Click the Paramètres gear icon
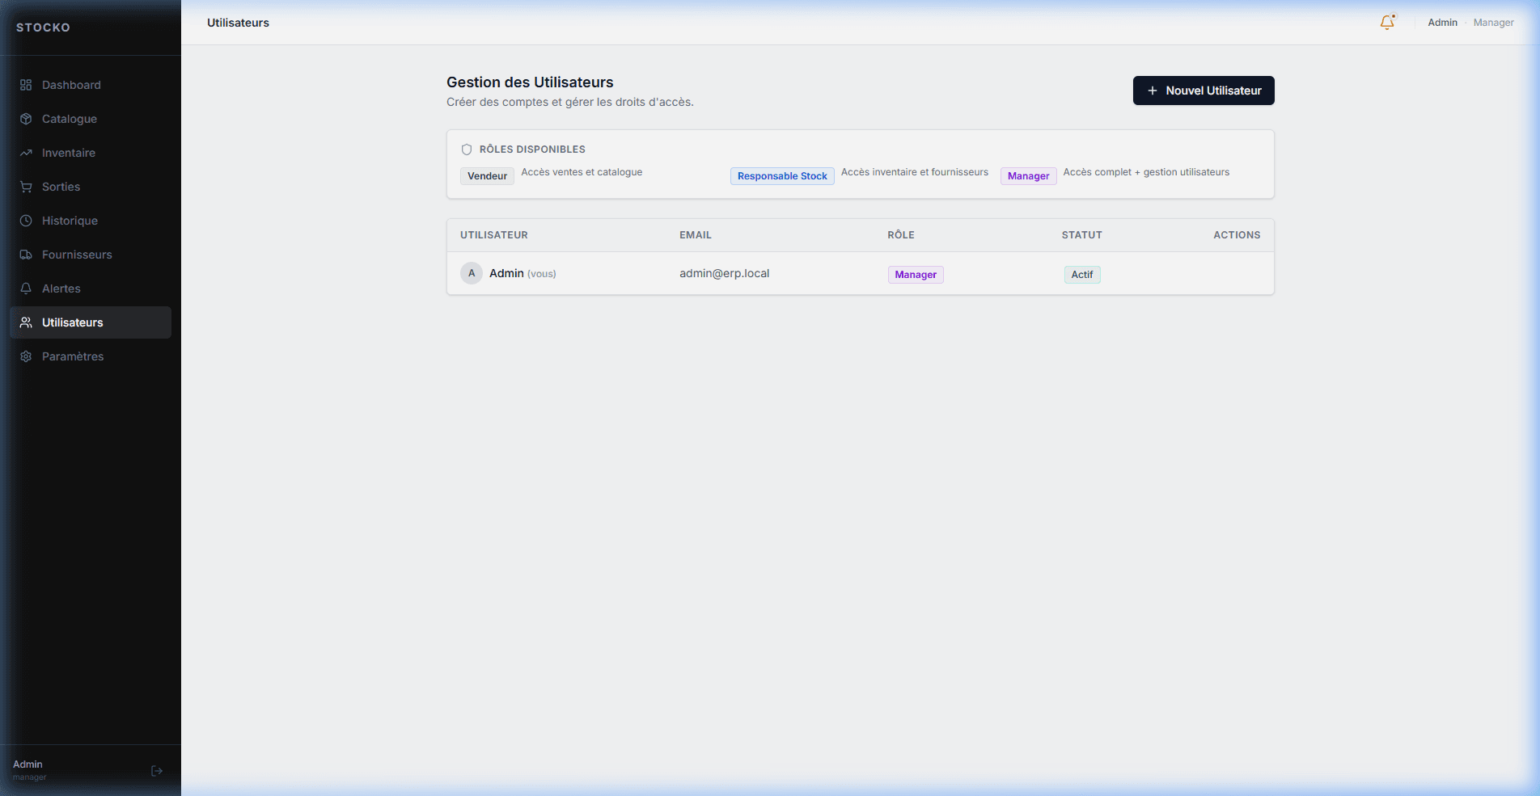Viewport: 1540px width, 796px height. [26, 356]
